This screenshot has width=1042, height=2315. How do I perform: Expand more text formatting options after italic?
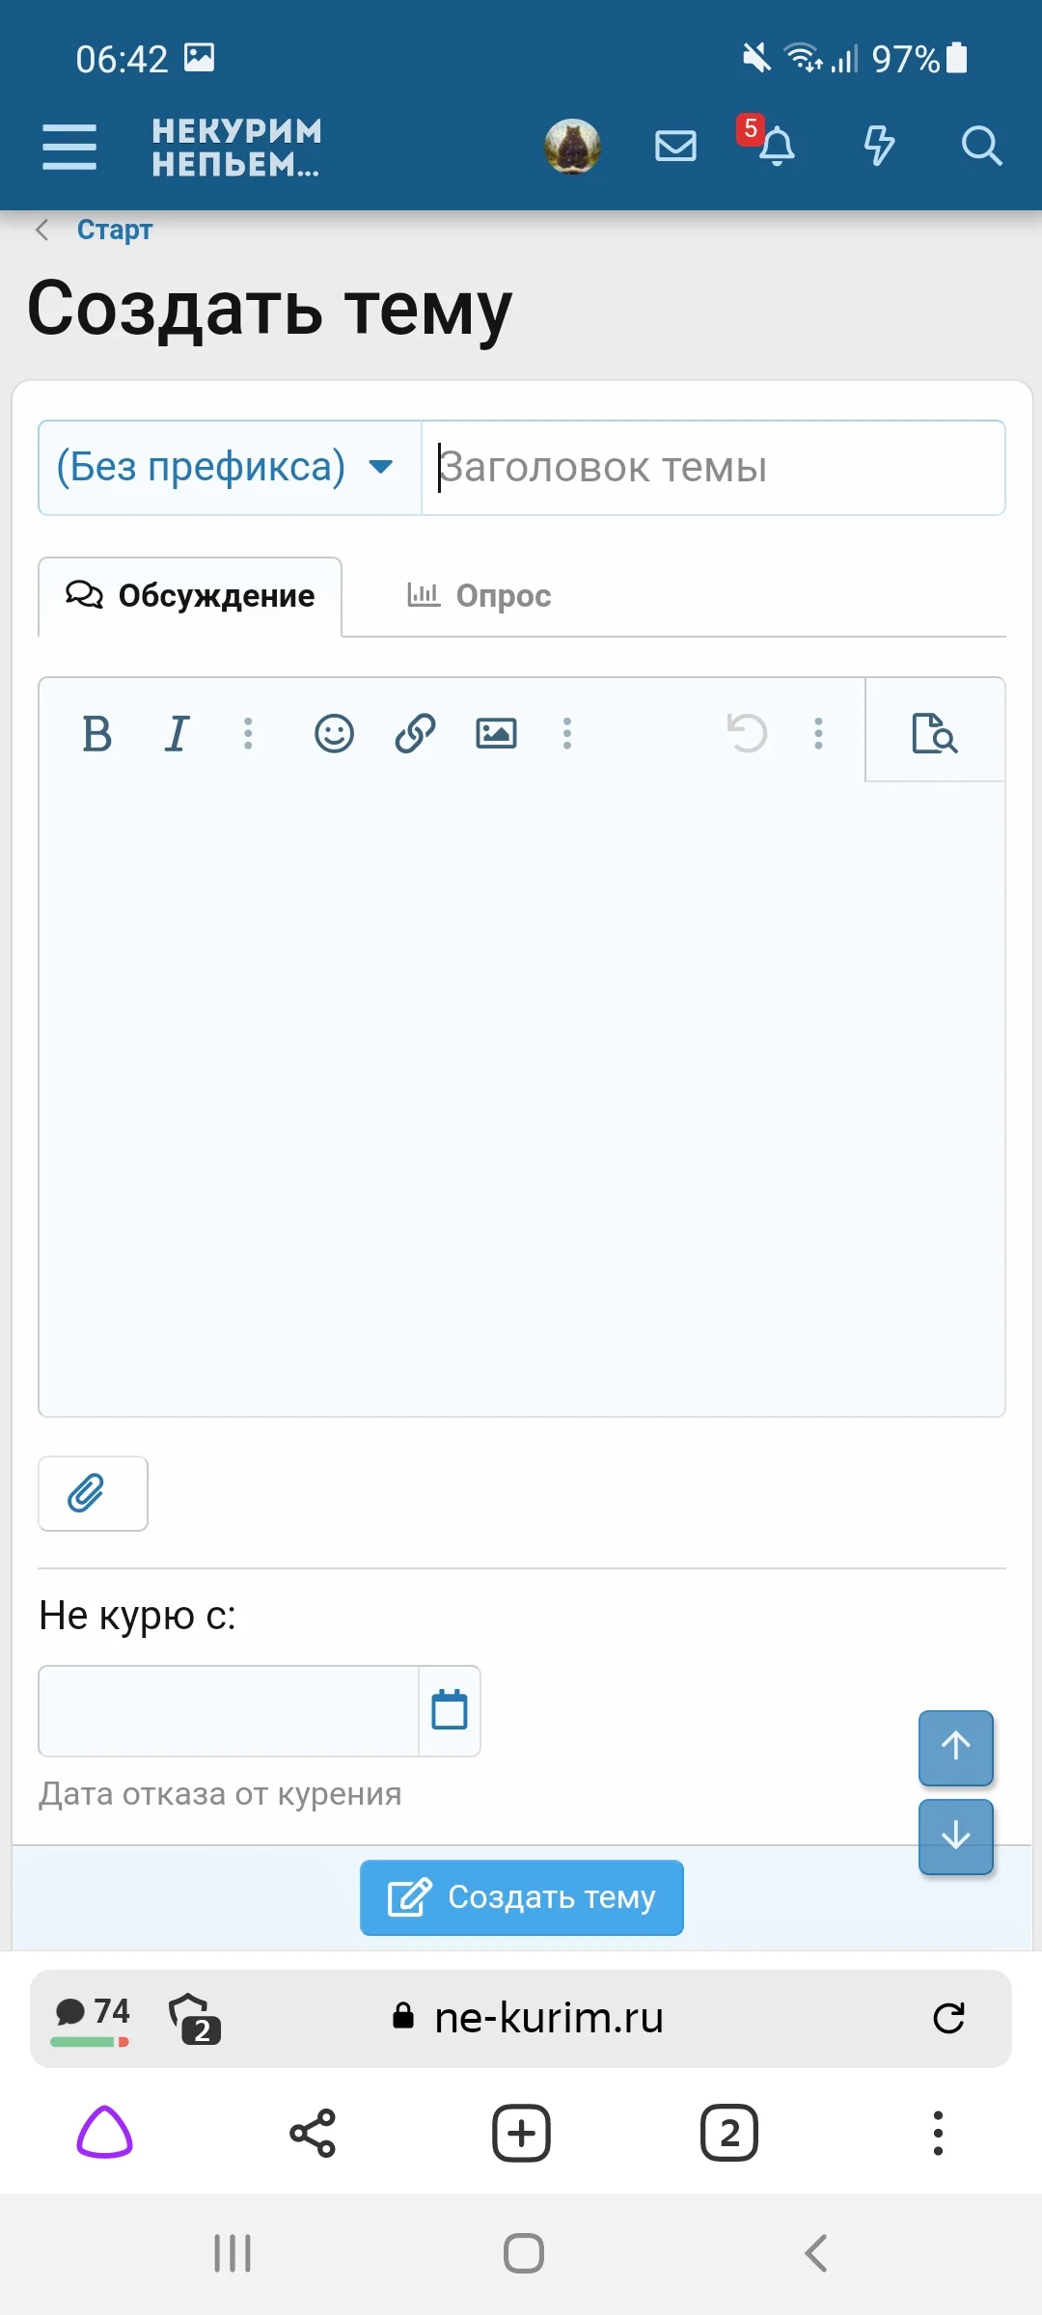pyautogui.click(x=248, y=734)
